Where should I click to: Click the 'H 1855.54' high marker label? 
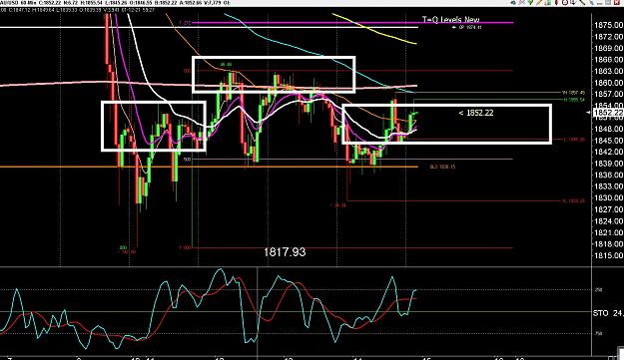point(574,100)
